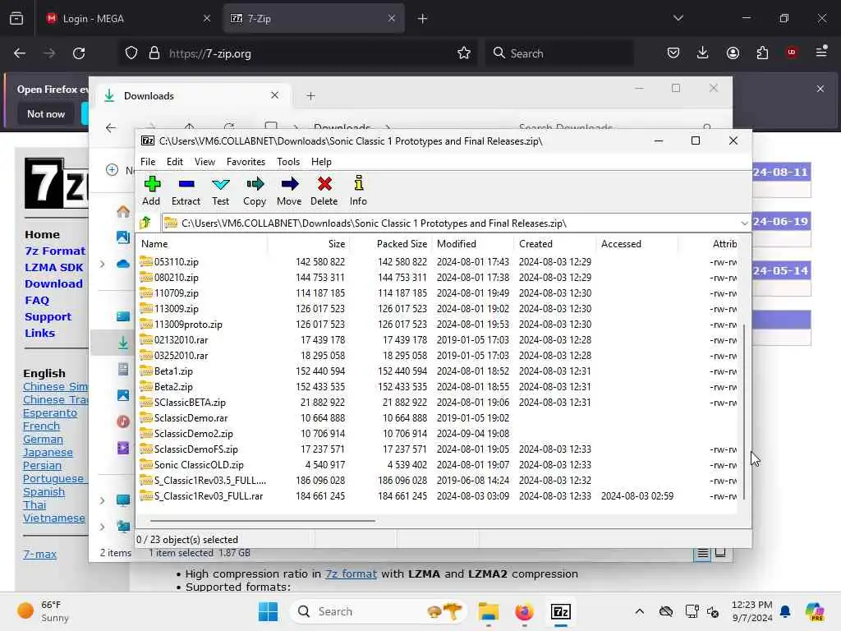Open a new Firefox tab
841x631 pixels.
pos(423,19)
